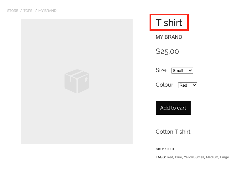
Task: Click the MY BRAND text under the title
Action: click(x=169, y=37)
